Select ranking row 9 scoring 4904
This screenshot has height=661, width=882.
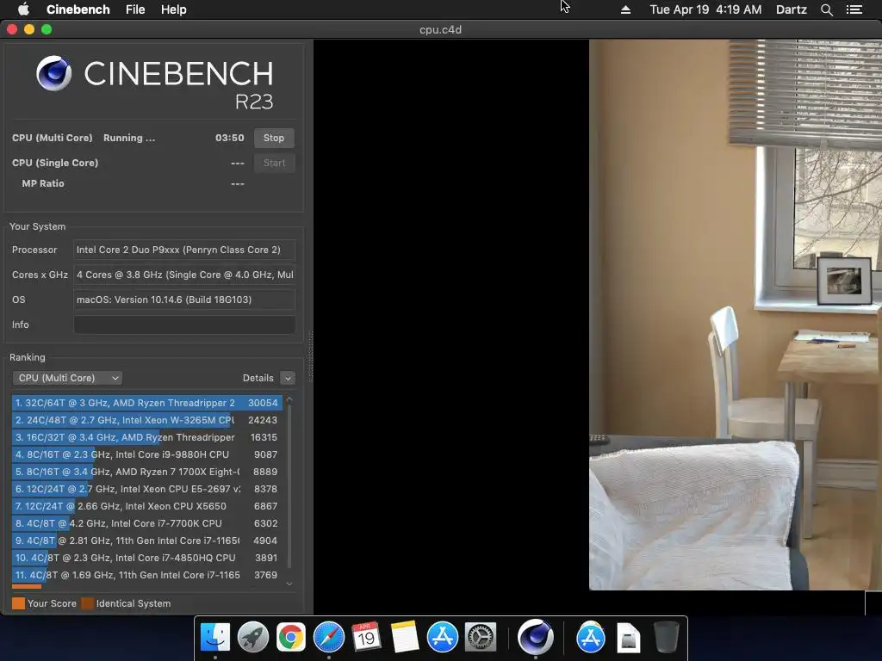tap(146, 541)
